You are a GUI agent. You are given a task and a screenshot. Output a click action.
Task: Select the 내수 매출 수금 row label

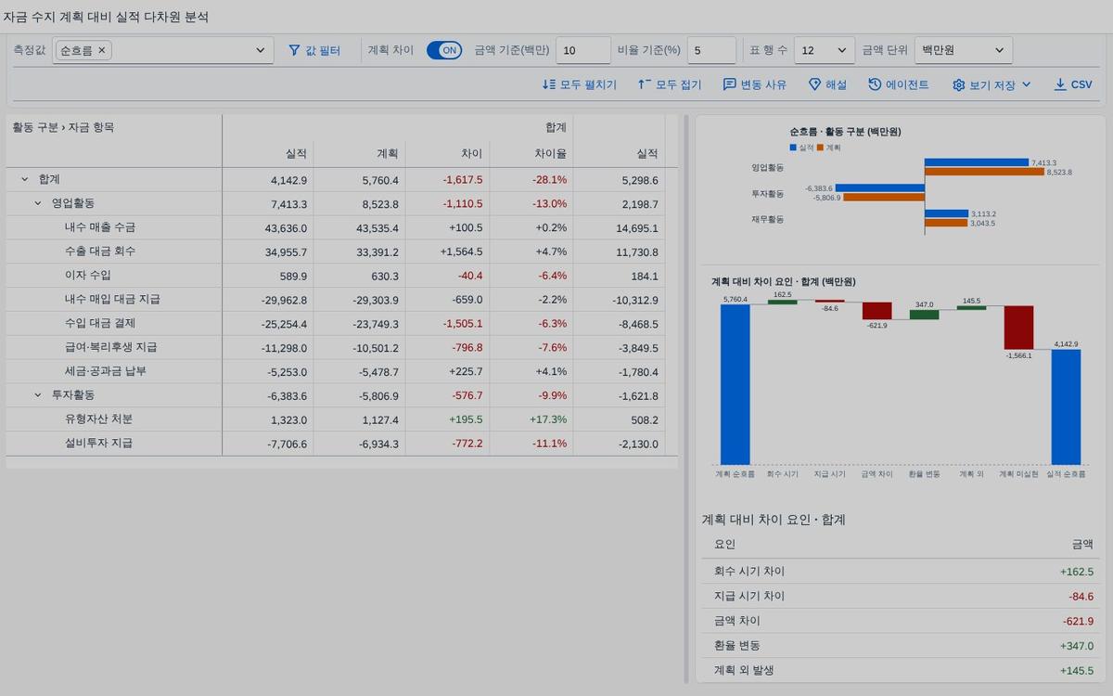pyautogui.click(x=100, y=227)
